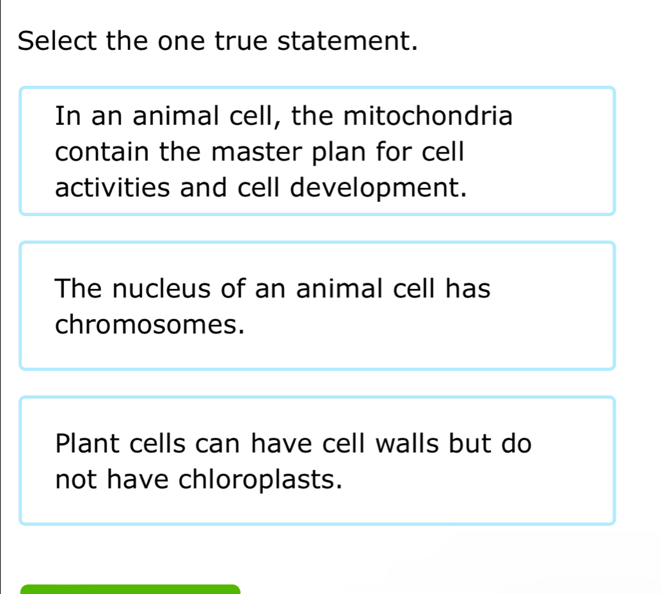Mark the animal cell nucleus statement as true

317,306
